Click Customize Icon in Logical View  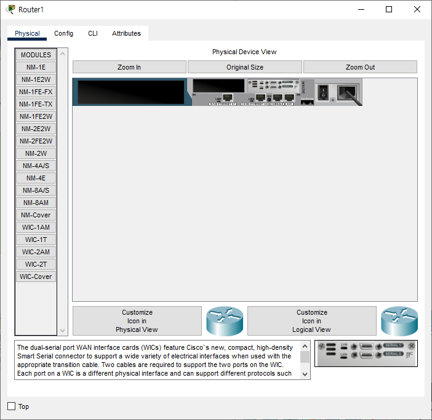point(311,321)
